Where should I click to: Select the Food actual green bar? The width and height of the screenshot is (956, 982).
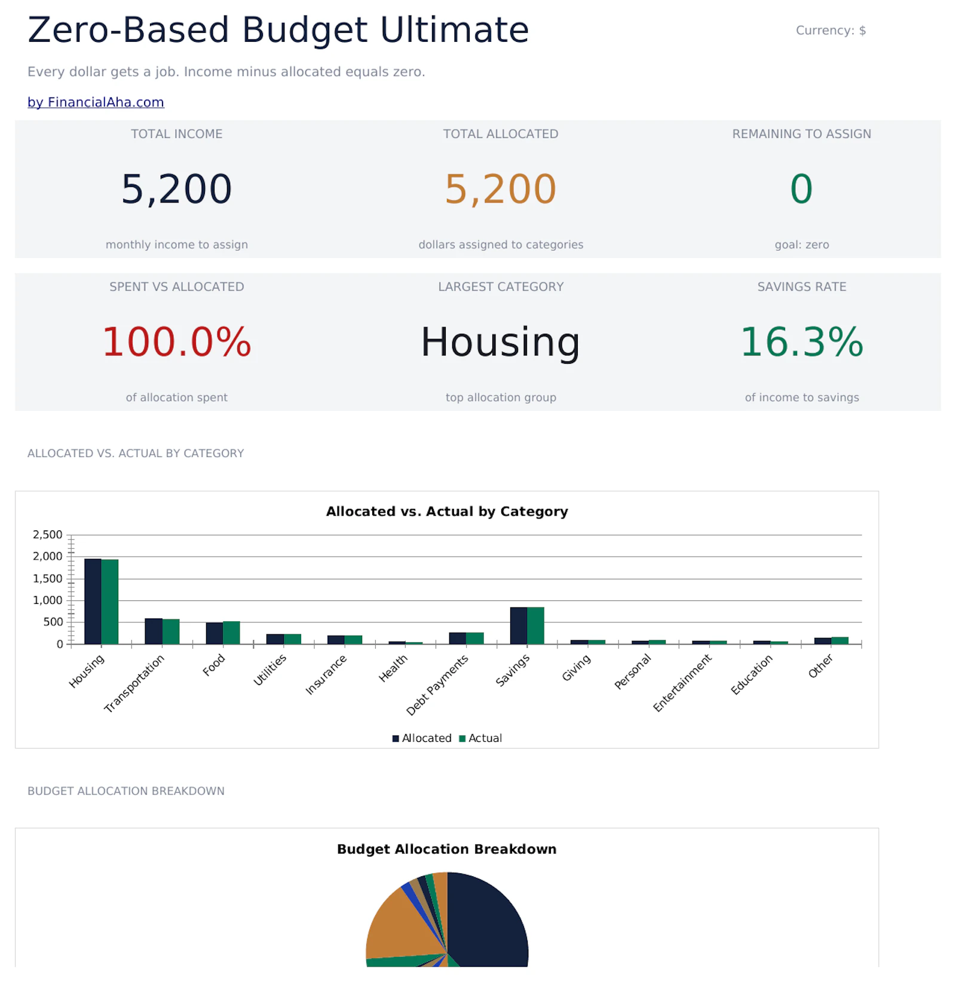pyautogui.click(x=231, y=633)
